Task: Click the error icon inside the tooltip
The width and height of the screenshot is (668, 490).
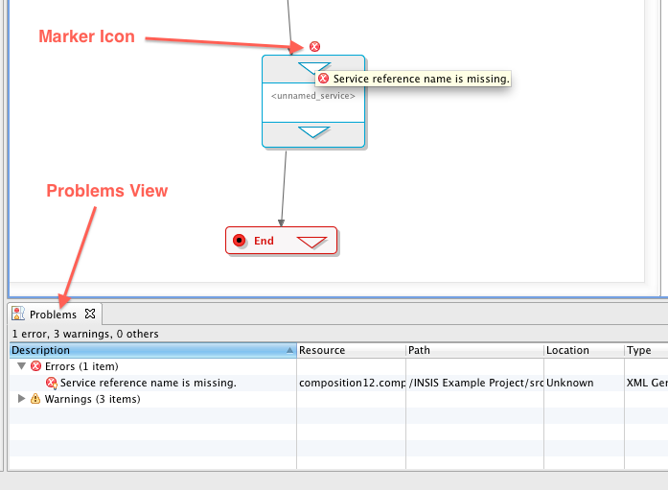Action: click(324, 79)
